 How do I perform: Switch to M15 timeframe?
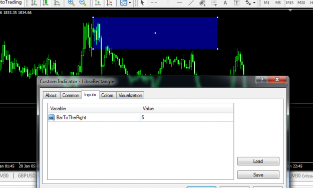click(289, 3)
